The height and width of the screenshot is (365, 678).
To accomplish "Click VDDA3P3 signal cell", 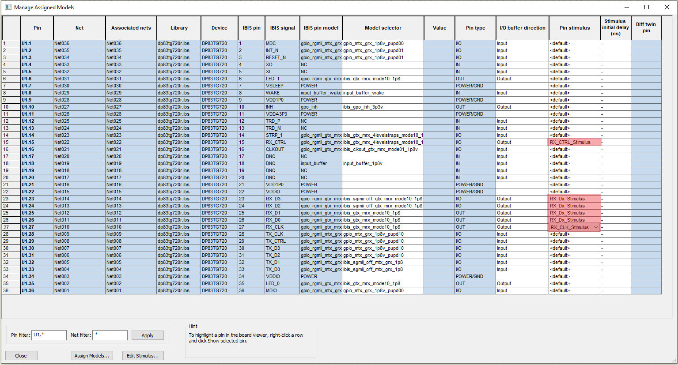I will pos(283,114).
